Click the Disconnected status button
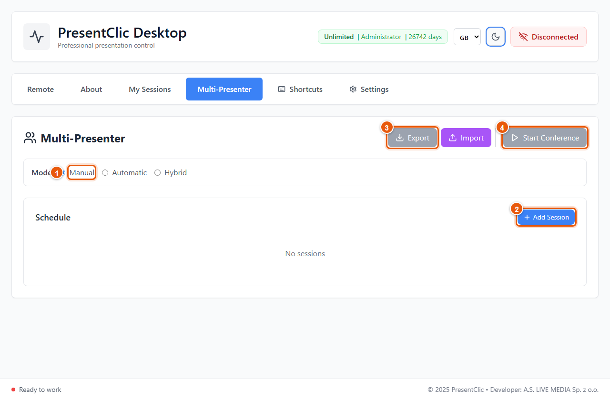The width and height of the screenshot is (610, 400). 549,37
